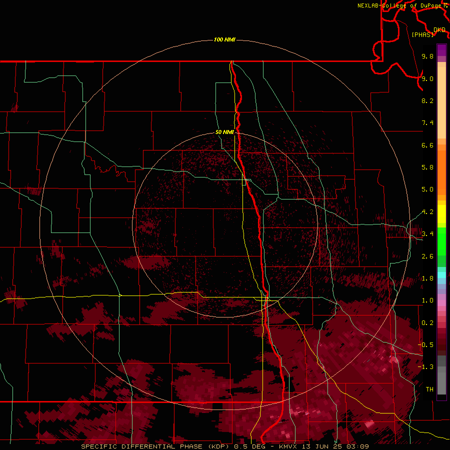Click the (KDP) abbreviation in the caption
The image size is (450, 450).
(x=219, y=446)
